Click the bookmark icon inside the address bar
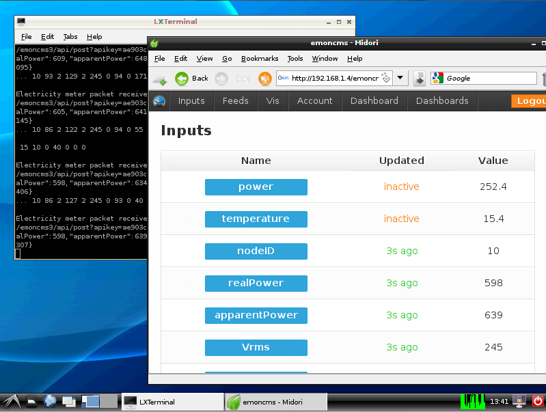This screenshot has height=412, width=546. point(385,78)
